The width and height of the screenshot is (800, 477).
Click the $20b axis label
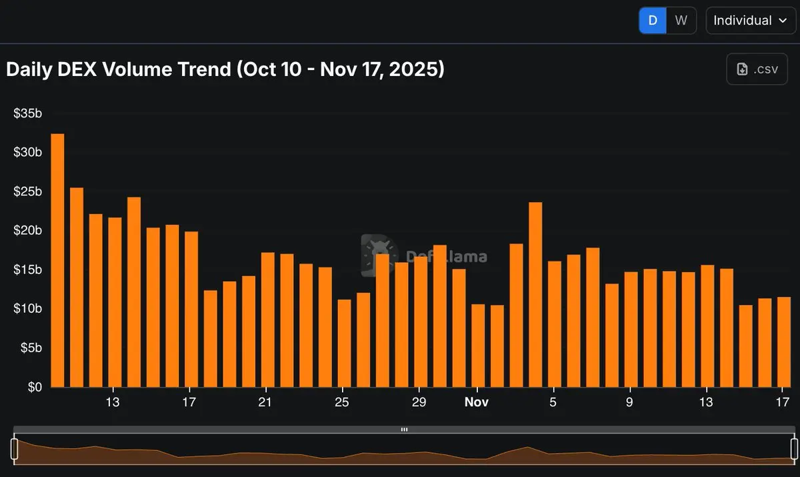point(27,230)
